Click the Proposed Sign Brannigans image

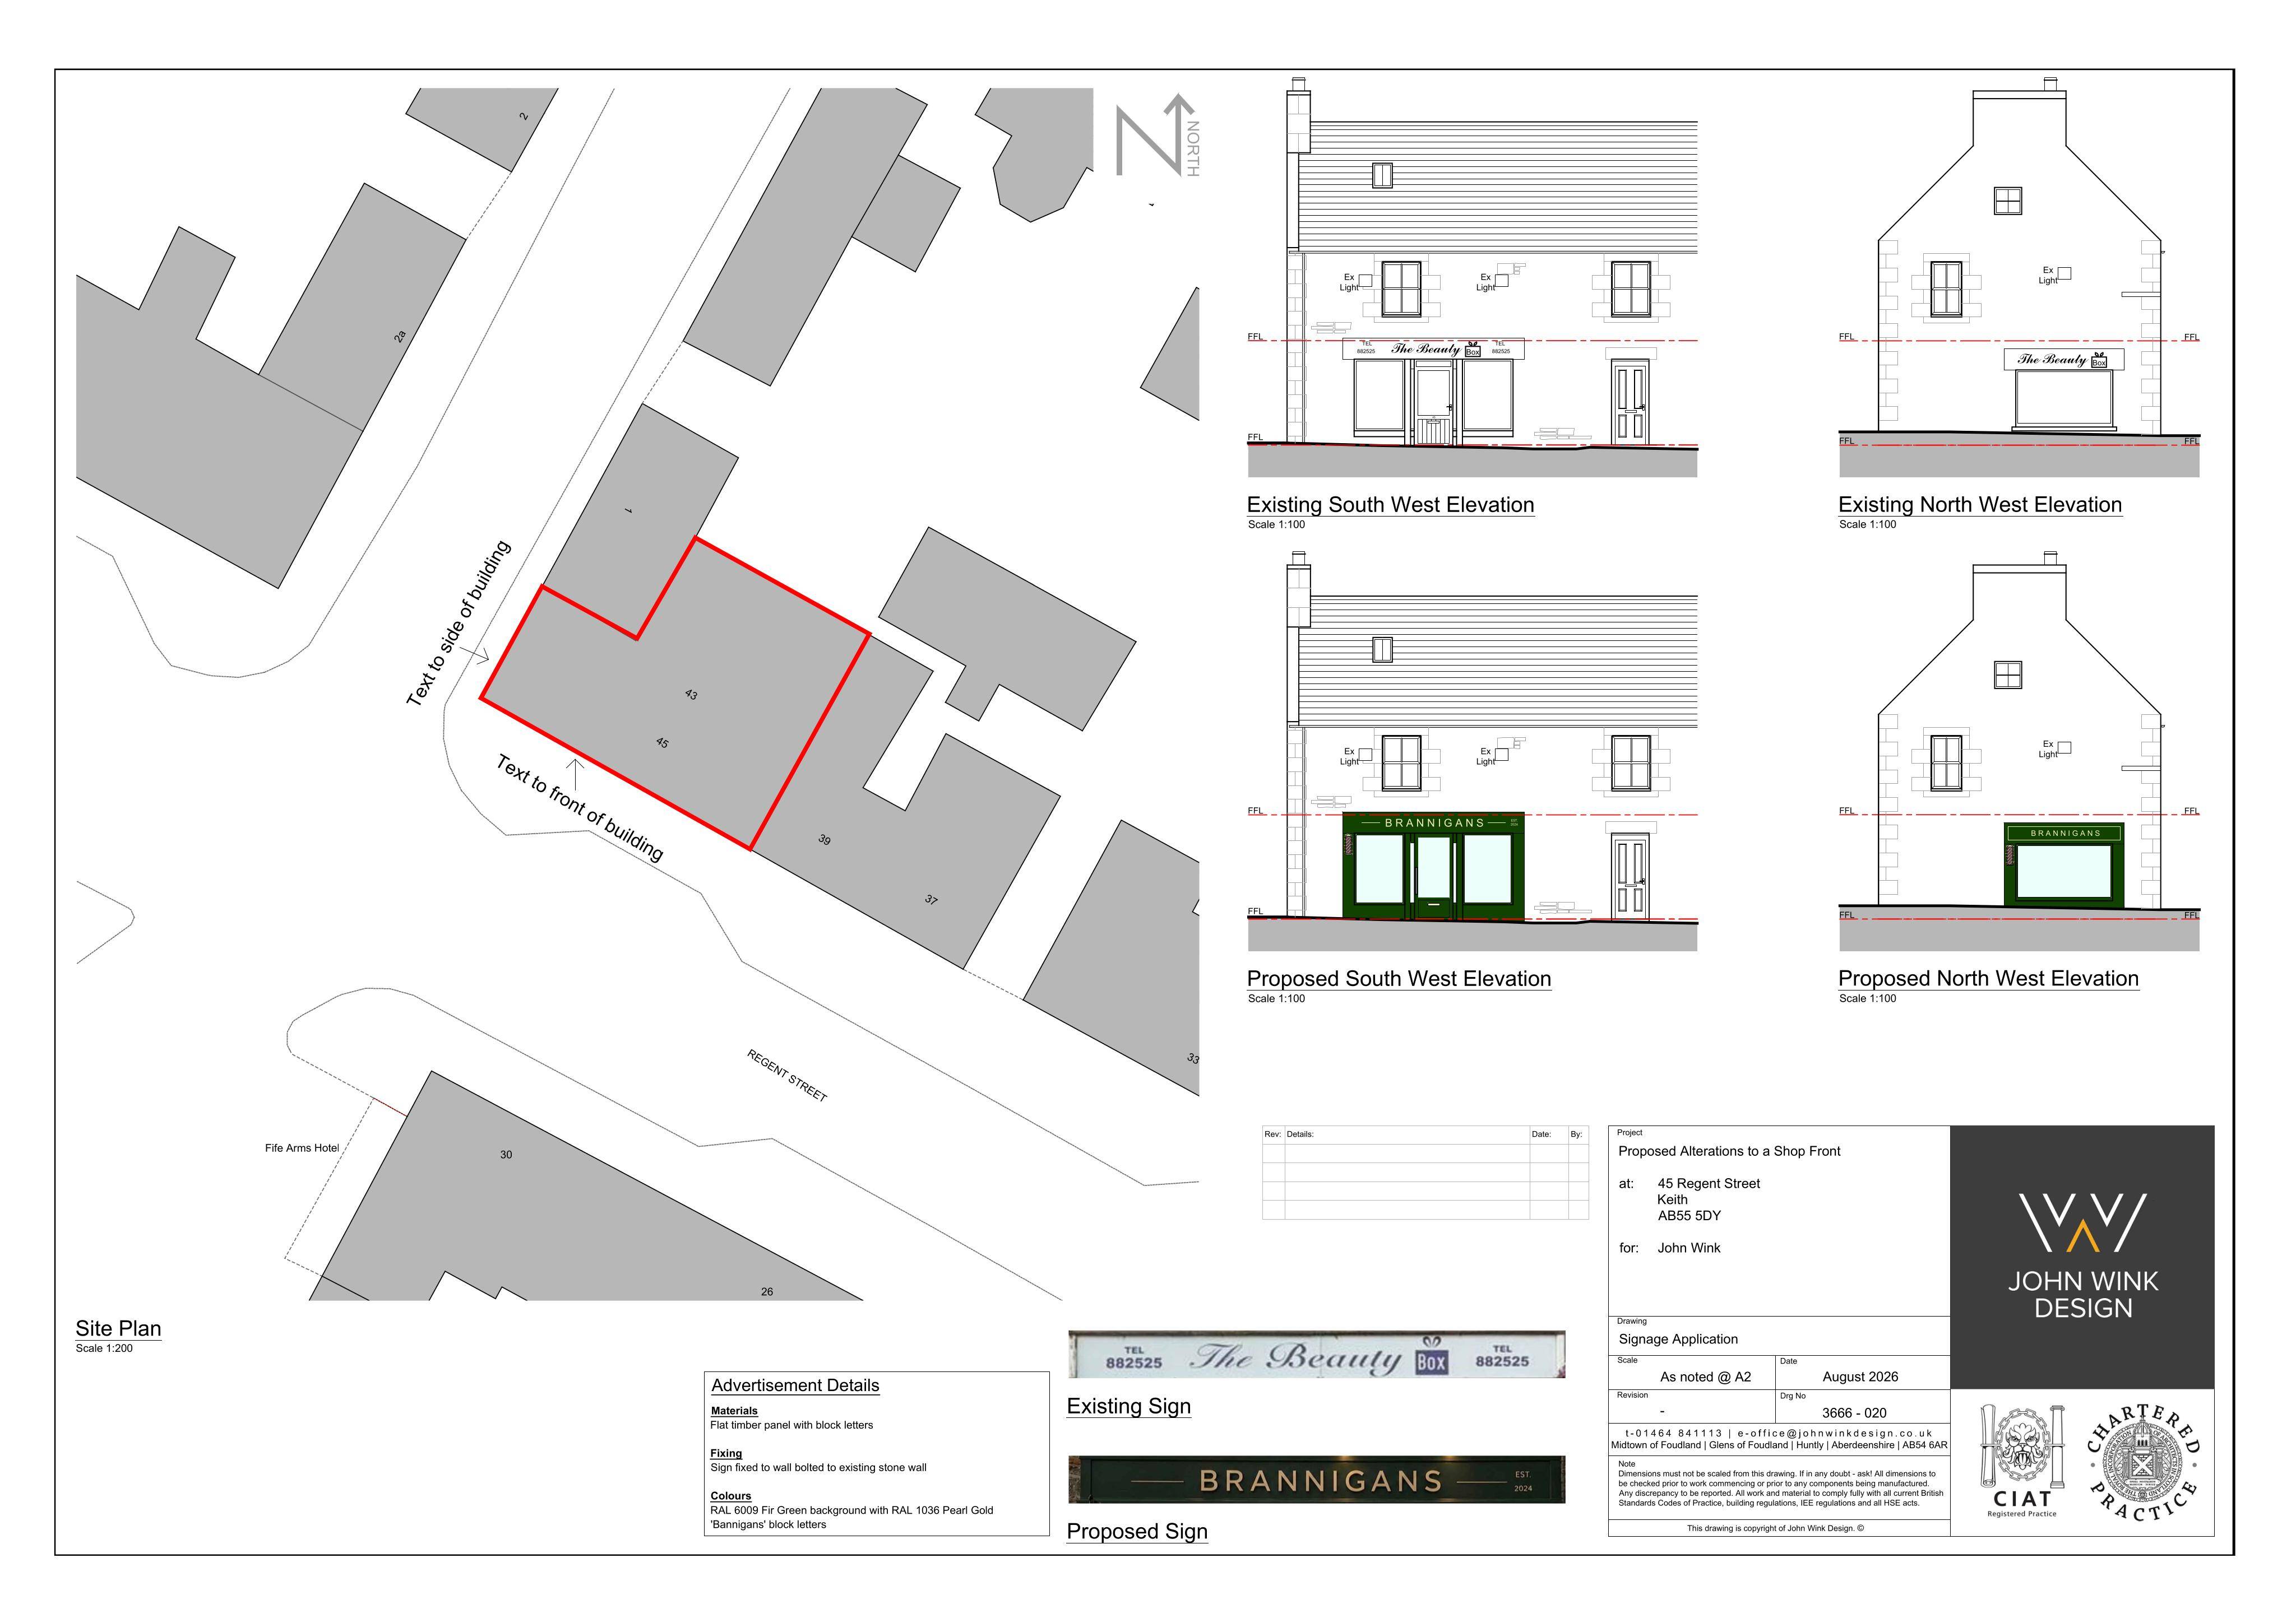click(x=1316, y=1479)
